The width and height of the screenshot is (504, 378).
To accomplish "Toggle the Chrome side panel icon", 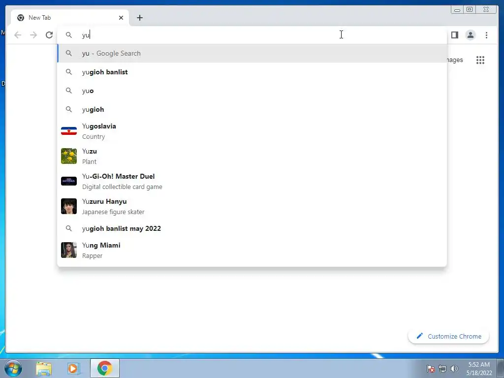I will 454,35.
